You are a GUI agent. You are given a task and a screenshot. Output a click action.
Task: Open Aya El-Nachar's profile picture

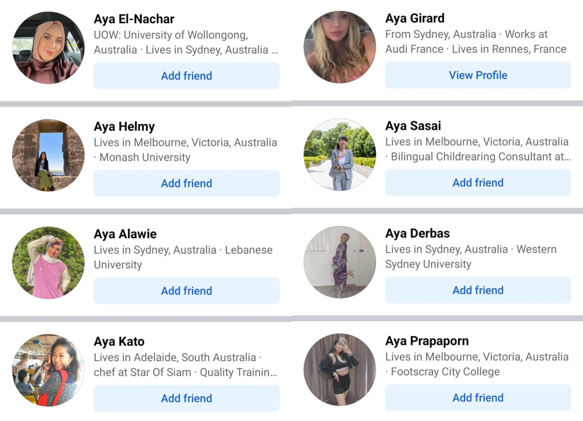tap(48, 48)
